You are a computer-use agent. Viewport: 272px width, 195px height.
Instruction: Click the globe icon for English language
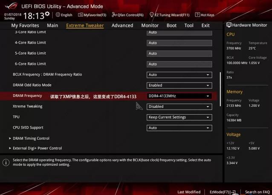click(58, 15)
